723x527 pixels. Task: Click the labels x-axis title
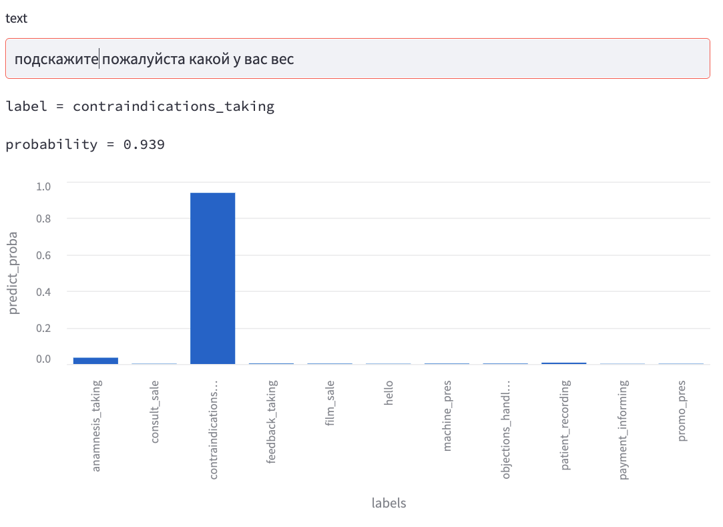pyautogui.click(x=389, y=503)
